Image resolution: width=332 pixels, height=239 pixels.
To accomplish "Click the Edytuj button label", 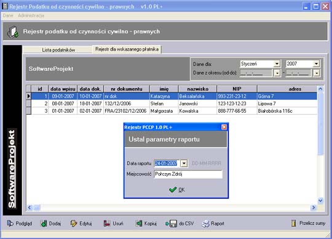I will pyautogui.click(x=85, y=224).
